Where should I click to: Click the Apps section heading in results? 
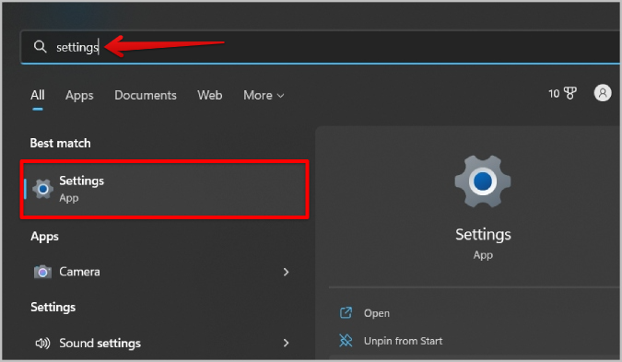(45, 237)
